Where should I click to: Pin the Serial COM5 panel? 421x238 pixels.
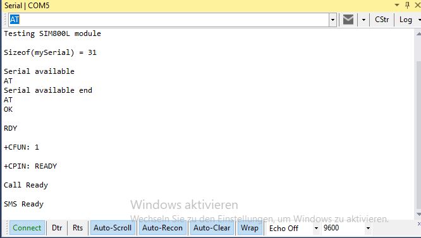point(407,5)
